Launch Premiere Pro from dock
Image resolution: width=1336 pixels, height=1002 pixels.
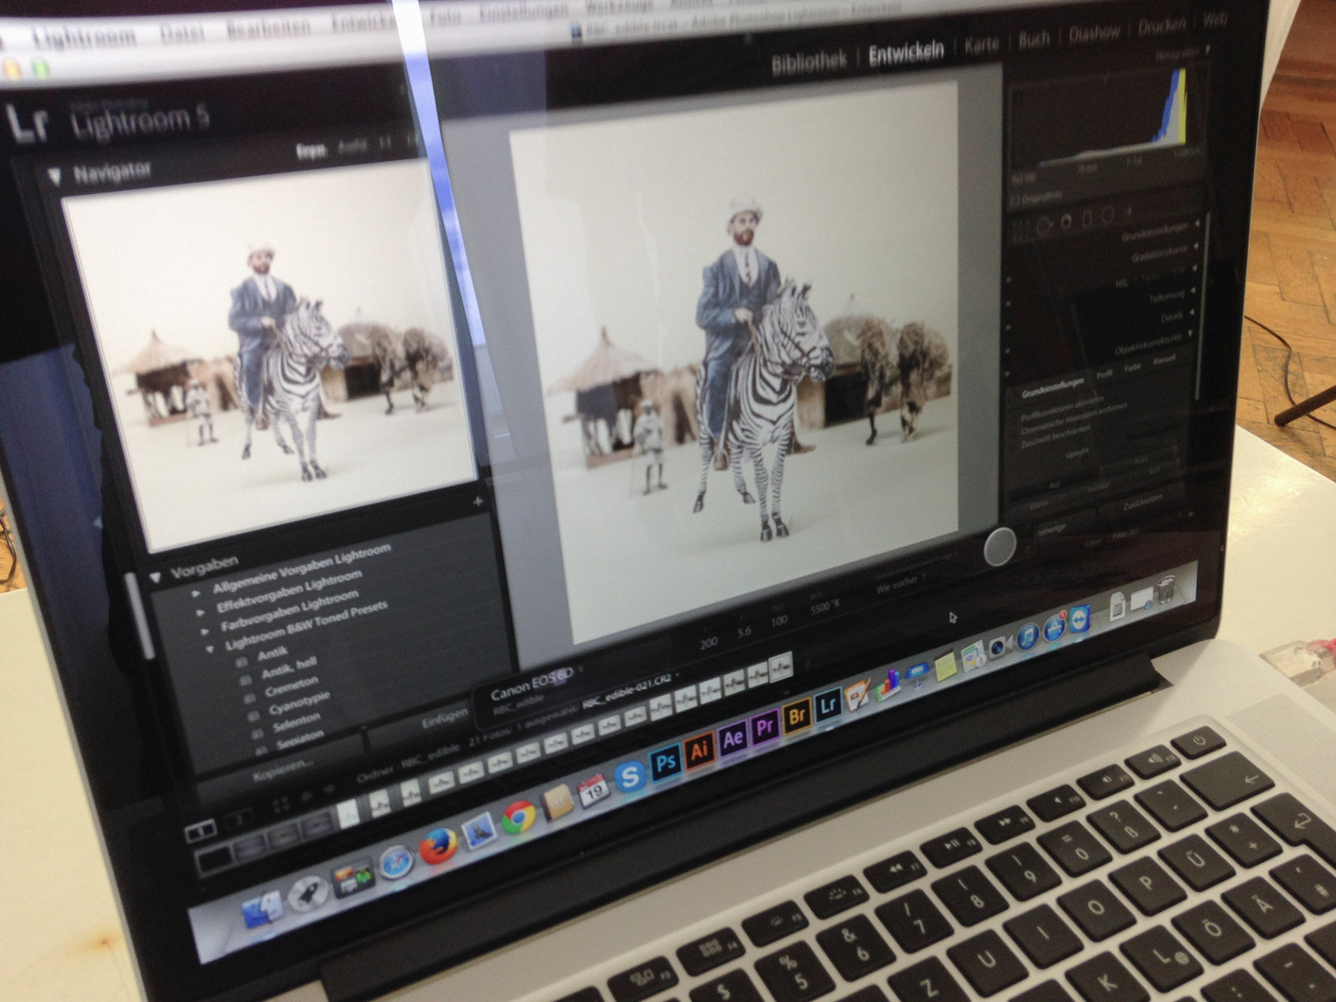(765, 727)
